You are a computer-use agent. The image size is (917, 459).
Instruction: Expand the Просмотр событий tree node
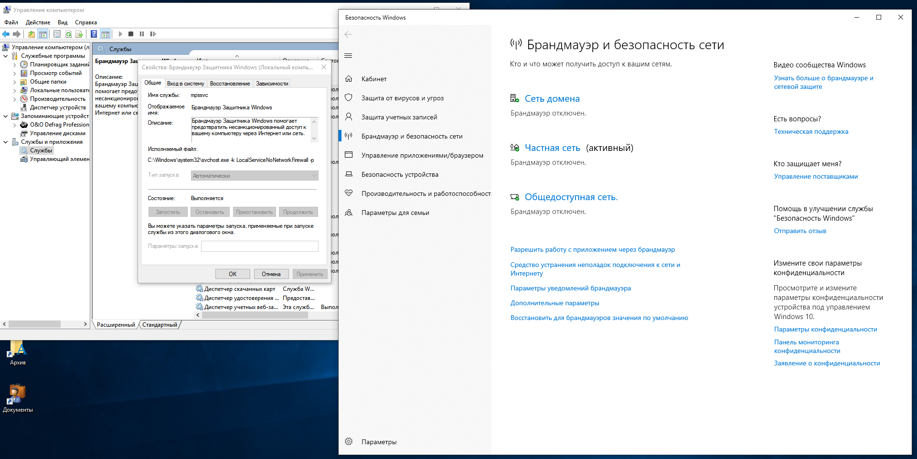(x=14, y=73)
